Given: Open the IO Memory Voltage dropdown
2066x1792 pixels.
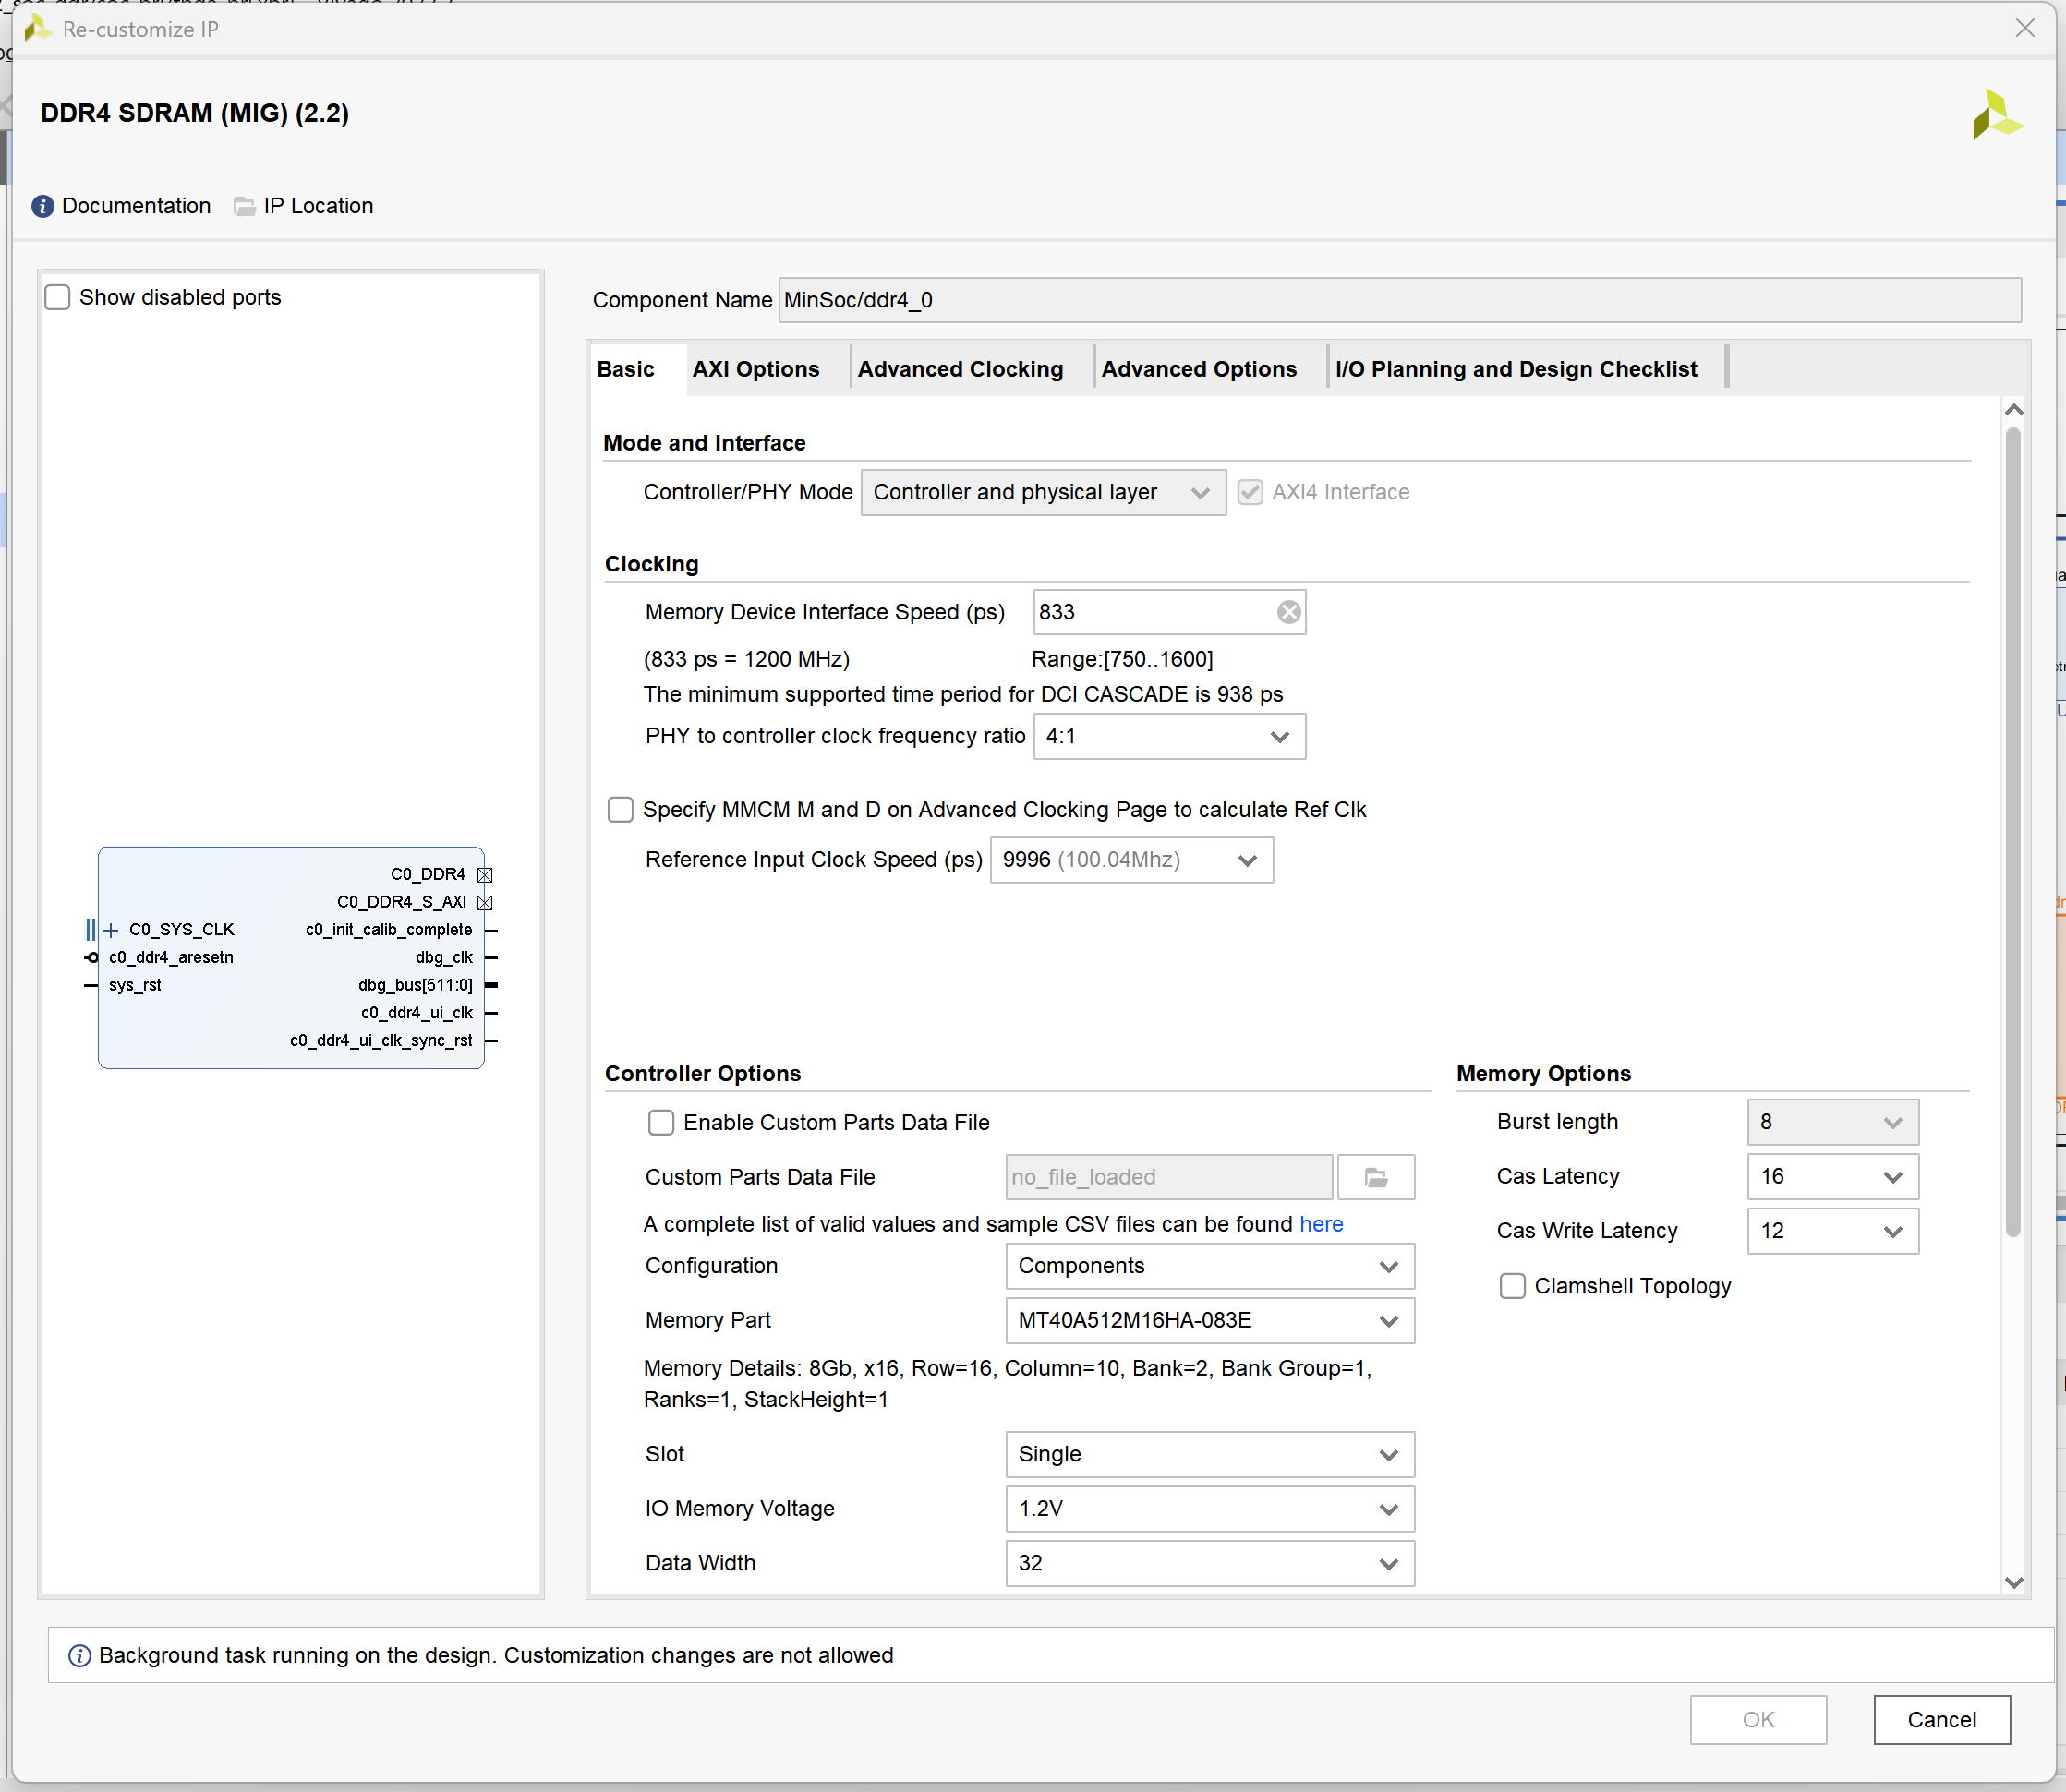Looking at the screenshot, I should pos(1210,1509).
